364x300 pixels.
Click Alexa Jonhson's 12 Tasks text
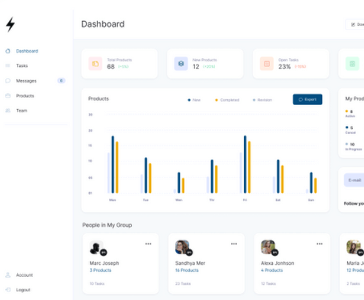tap(268, 284)
